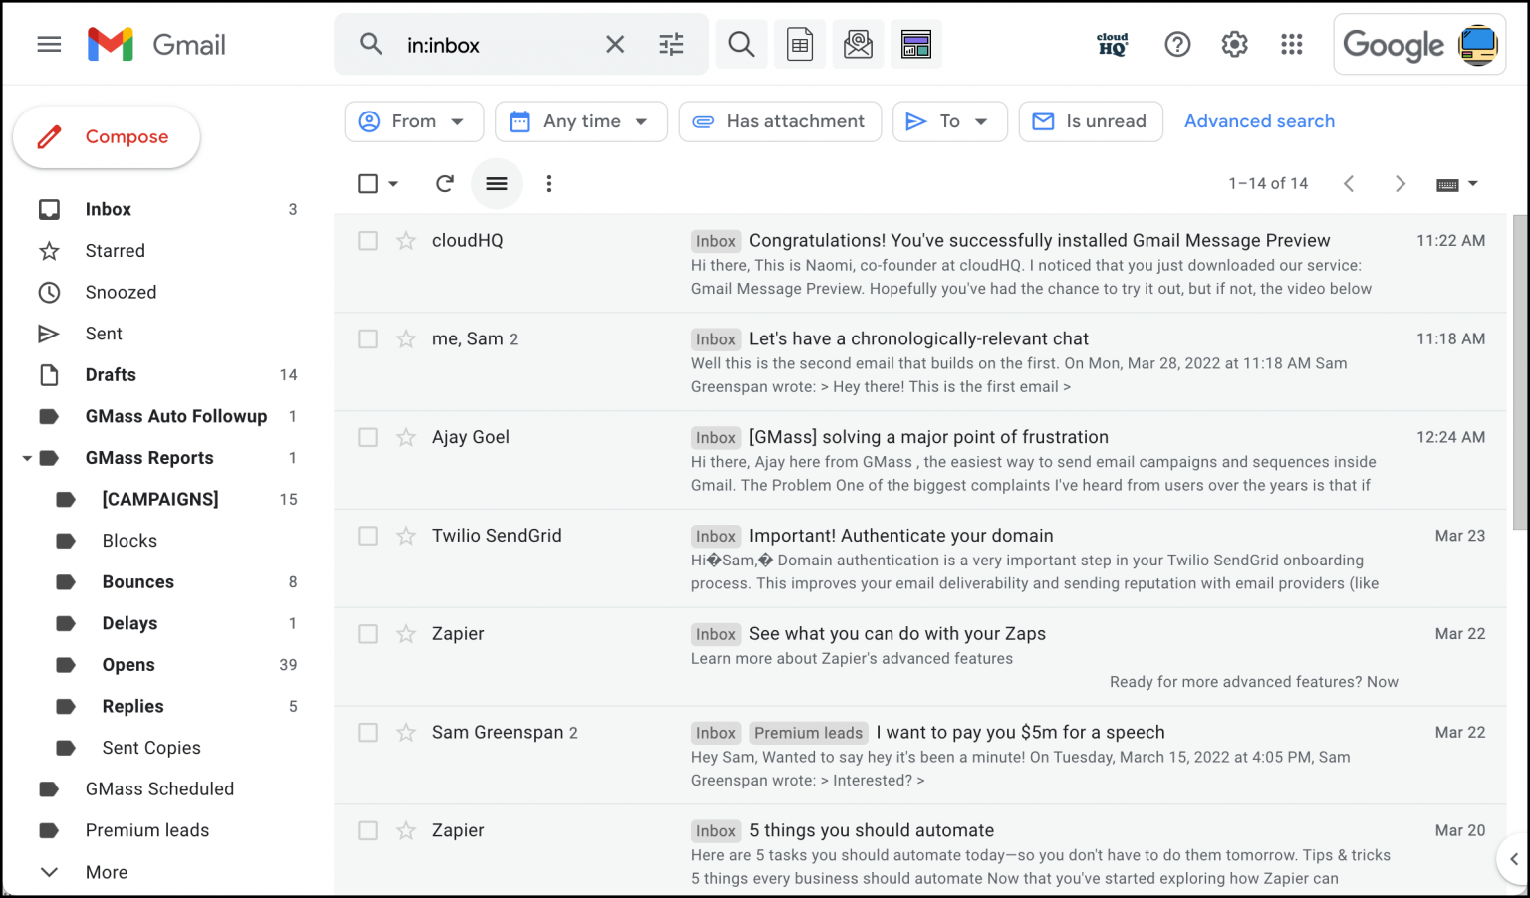Image resolution: width=1530 pixels, height=898 pixels.
Task: Open the Inbox folder
Action: [108, 209]
